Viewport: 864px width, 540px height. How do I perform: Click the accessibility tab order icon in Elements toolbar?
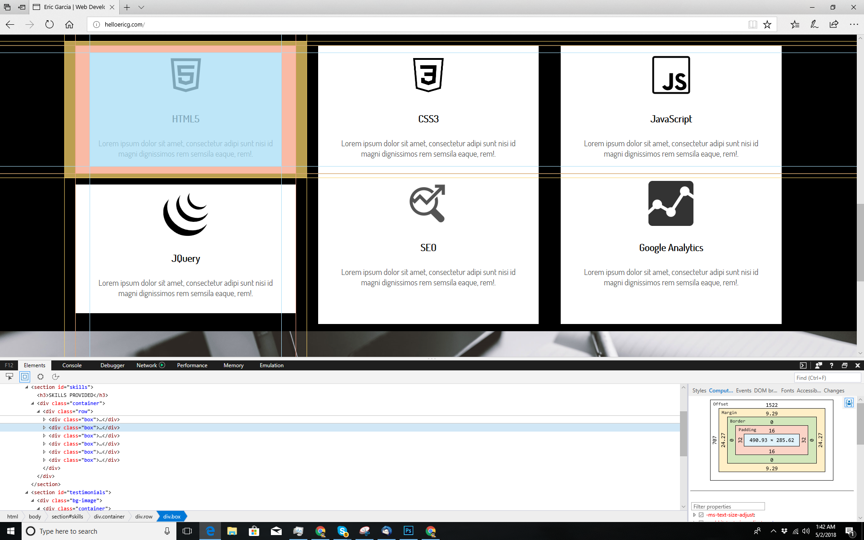pyautogui.click(x=56, y=377)
